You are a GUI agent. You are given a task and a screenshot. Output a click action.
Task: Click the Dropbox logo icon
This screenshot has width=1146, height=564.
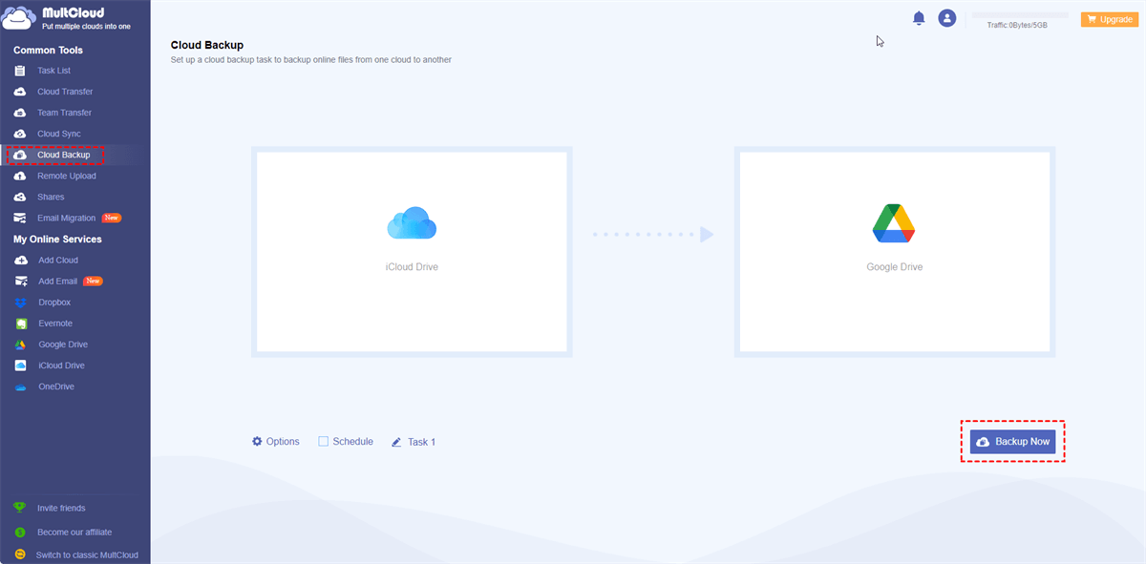pyautogui.click(x=21, y=303)
